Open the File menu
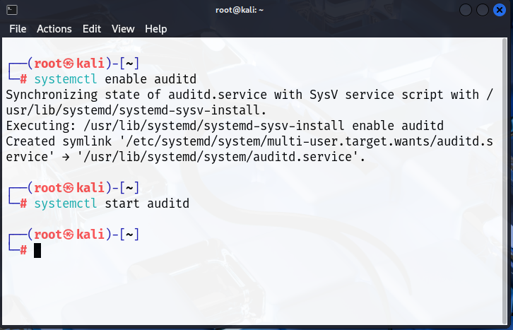This screenshot has width=513, height=330. click(18, 29)
